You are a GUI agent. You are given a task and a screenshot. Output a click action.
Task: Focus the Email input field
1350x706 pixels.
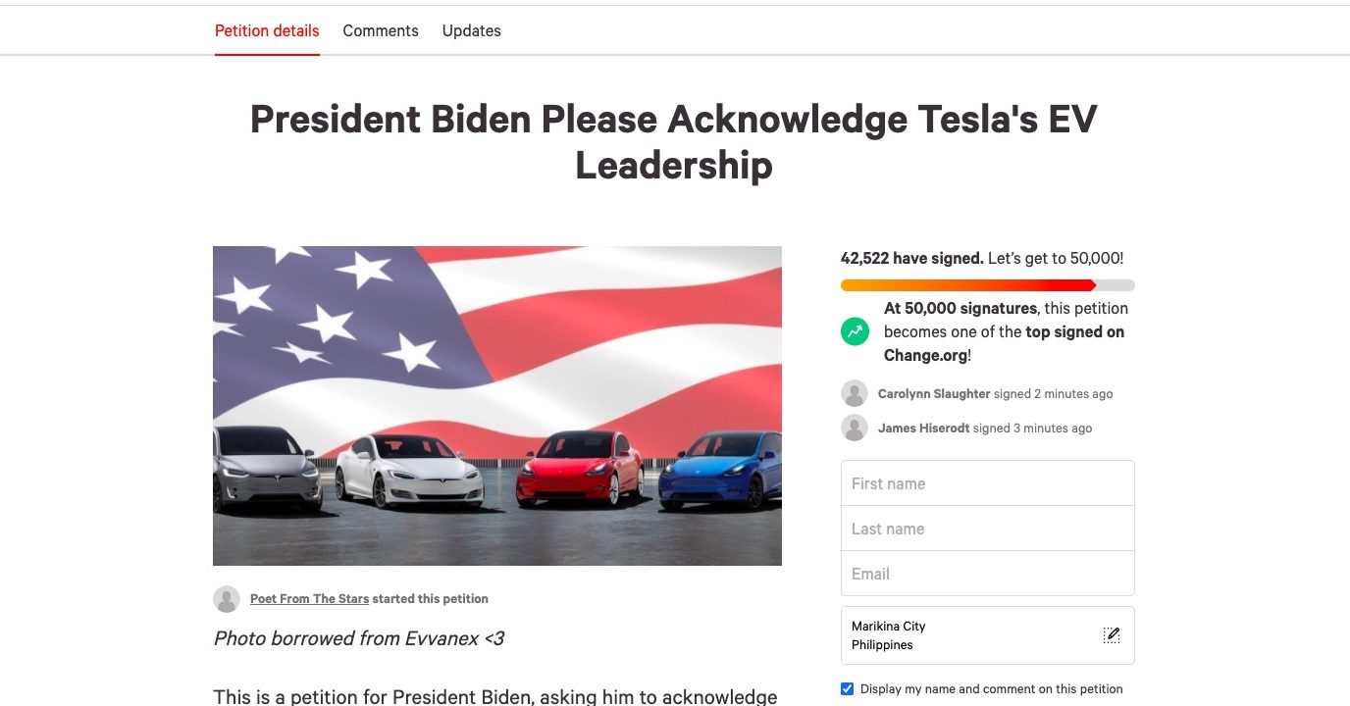(x=988, y=574)
